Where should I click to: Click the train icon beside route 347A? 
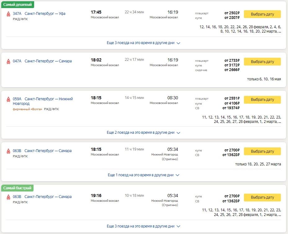(8, 14)
